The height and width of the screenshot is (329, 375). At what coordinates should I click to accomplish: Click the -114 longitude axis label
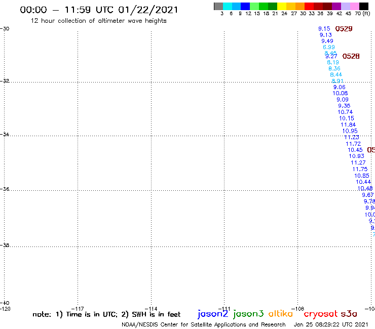point(151,309)
